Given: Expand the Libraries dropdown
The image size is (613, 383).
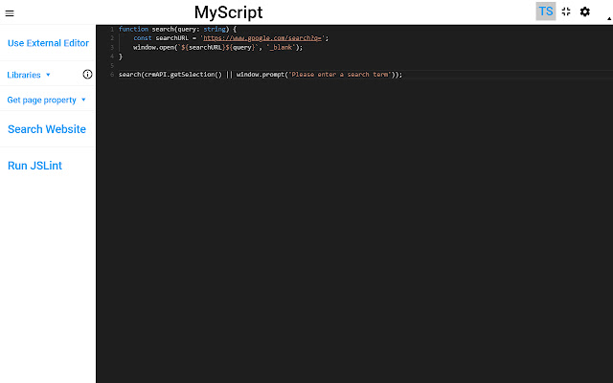Looking at the screenshot, I should click(30, 74).
